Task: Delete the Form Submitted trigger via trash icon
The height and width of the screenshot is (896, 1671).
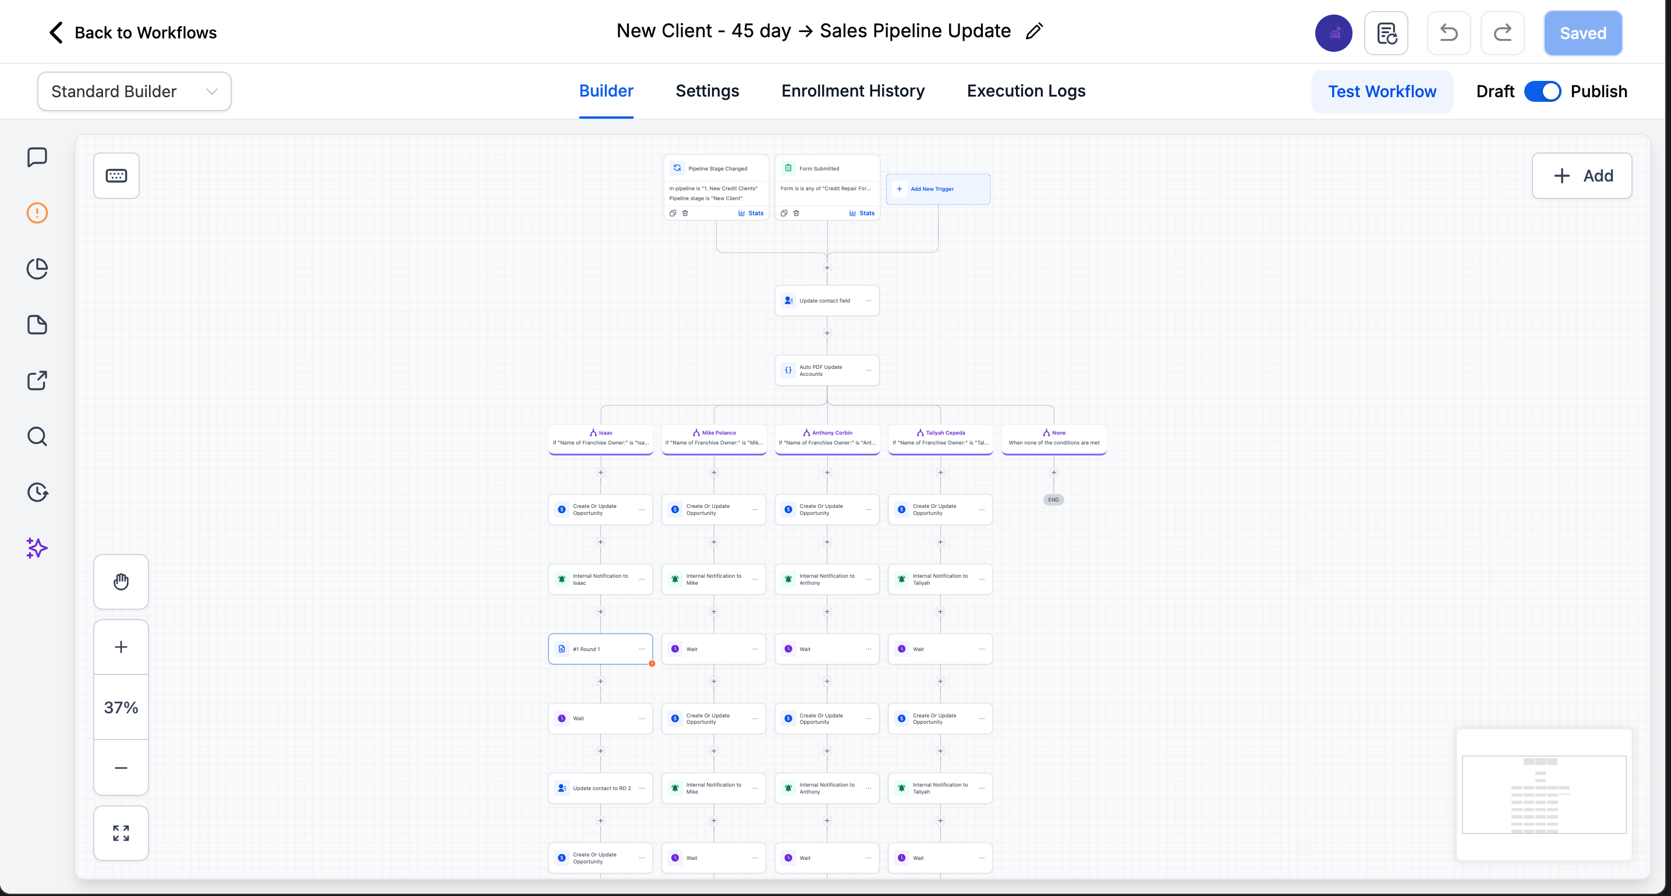Action: (x=796, y=212)
